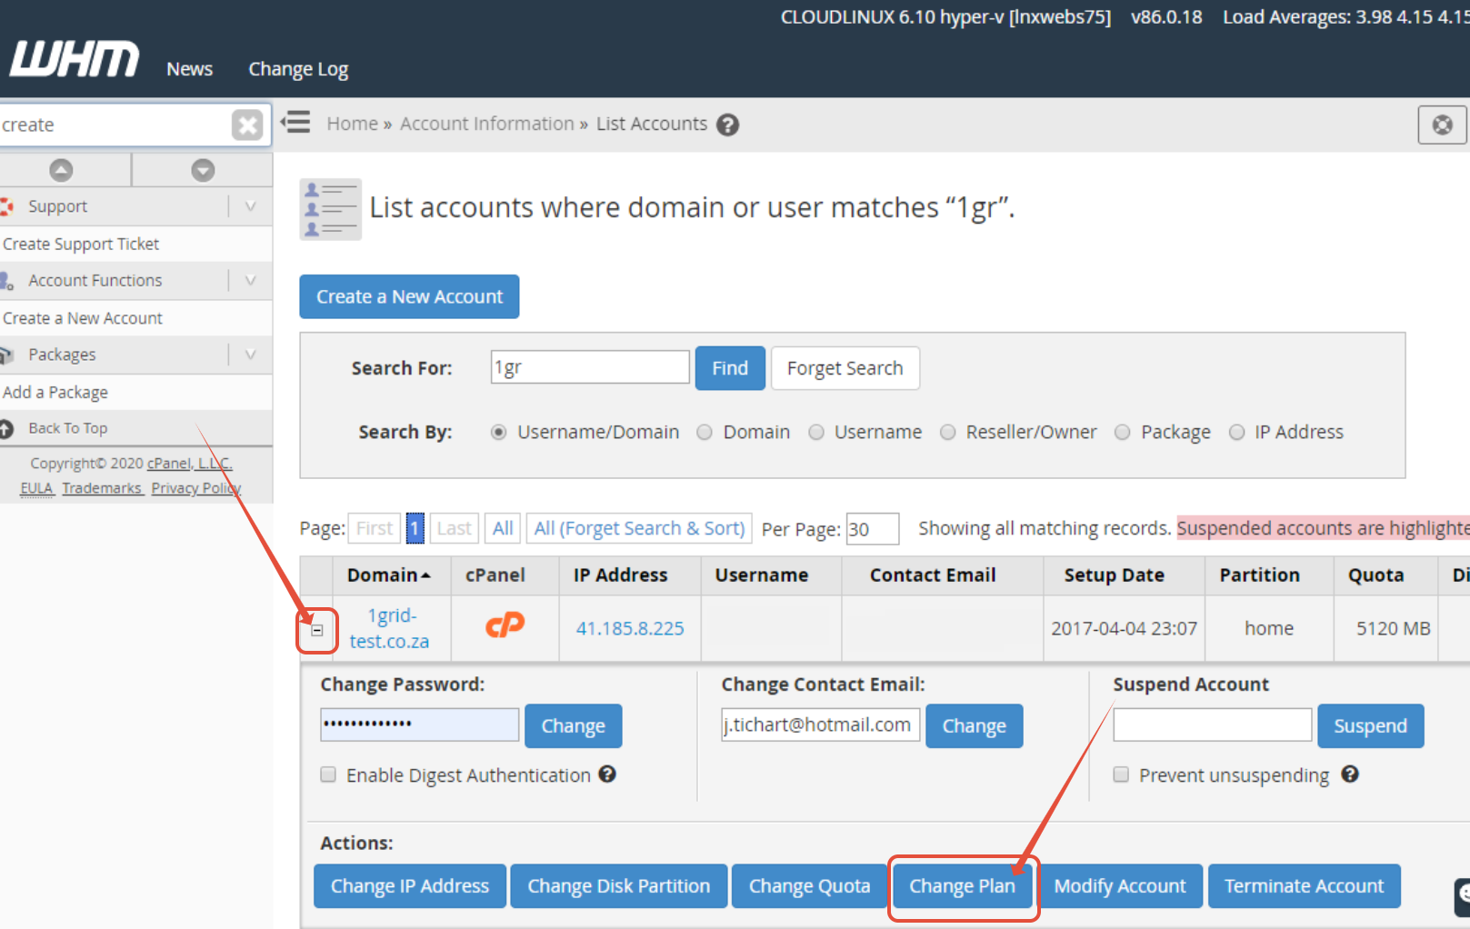This screenshot has width=1470, height=929.
Task: Go to Home breadcrumb
Action: 353,124
